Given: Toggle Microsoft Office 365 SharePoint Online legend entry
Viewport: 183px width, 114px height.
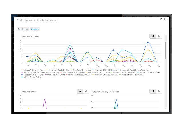Looking at the screenshot, I should [134, 70].
